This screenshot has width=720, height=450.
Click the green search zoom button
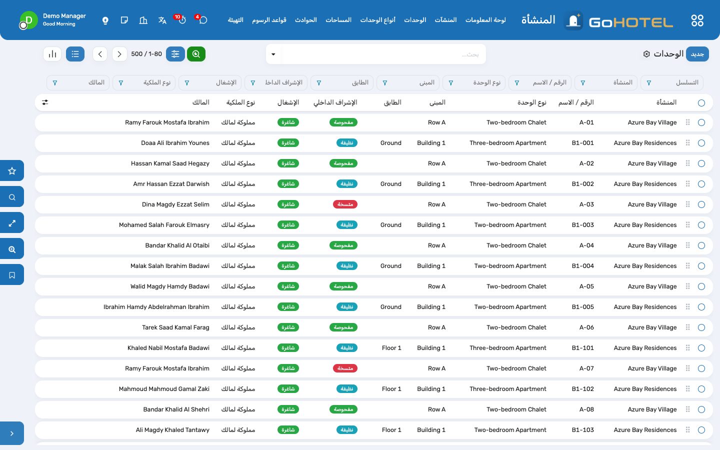point(196,54)
